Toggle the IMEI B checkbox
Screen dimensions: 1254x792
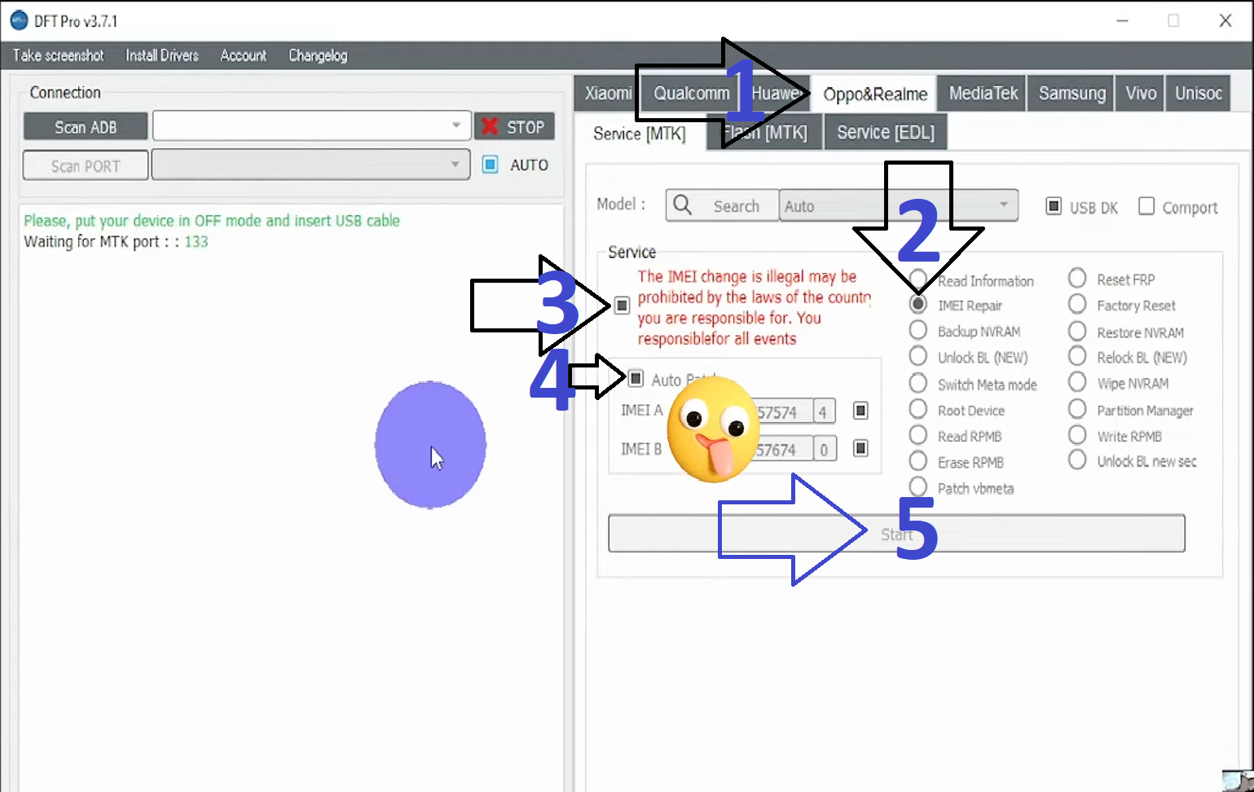(860, 448)
